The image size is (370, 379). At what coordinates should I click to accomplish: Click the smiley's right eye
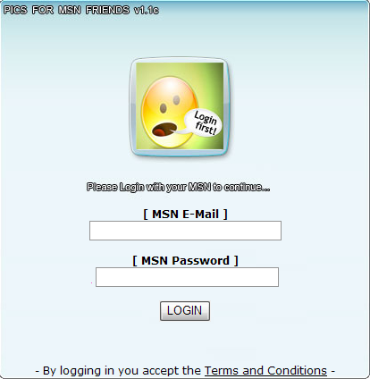[x=176, y=100]
